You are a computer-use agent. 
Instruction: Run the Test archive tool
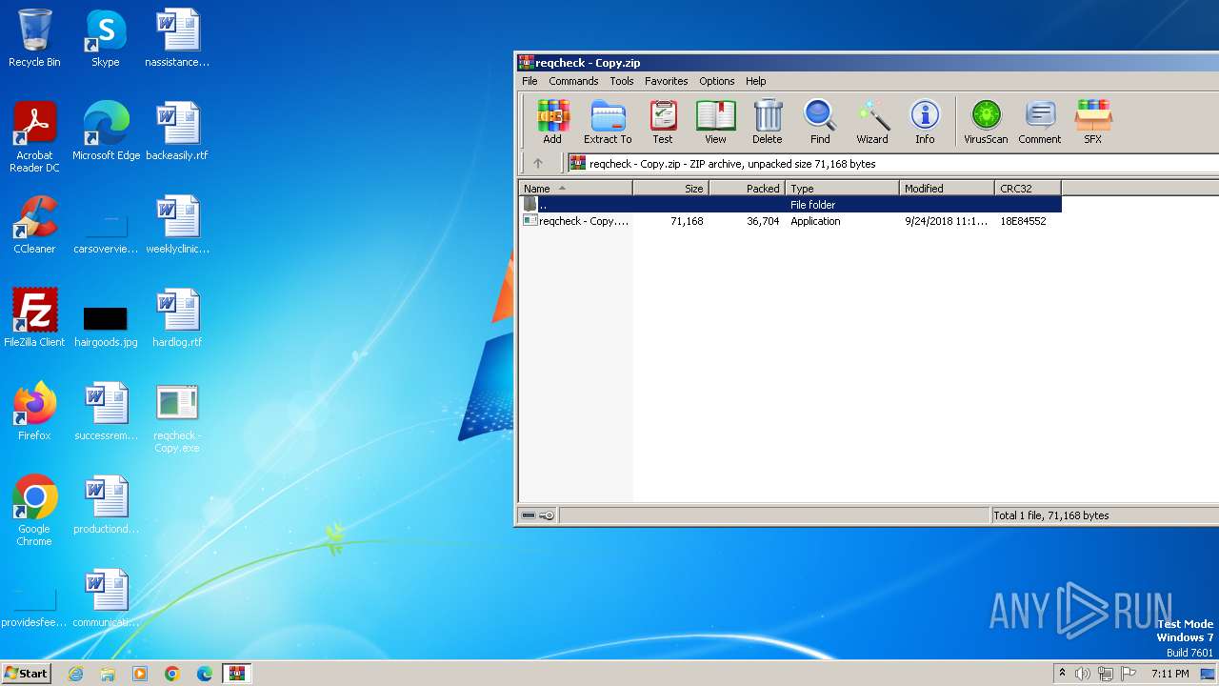coord(663,121)
